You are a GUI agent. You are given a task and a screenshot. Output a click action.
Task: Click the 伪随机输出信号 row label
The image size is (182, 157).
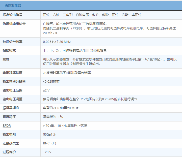14,24
